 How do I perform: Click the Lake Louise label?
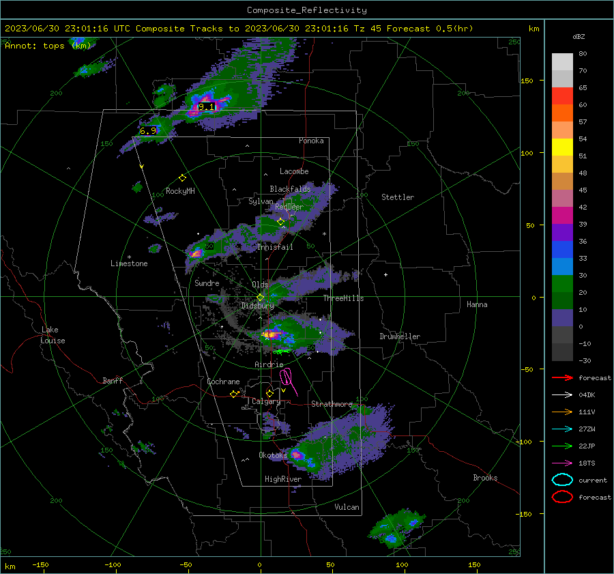[x=53, y=335]
